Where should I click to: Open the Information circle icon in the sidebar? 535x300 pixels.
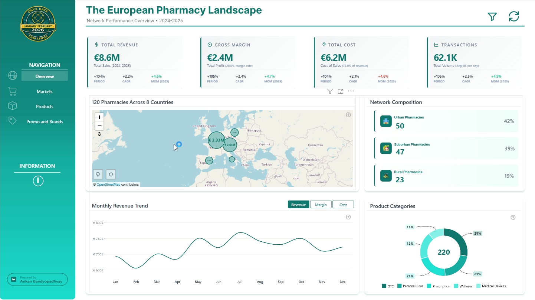pyautogui.click(x=37, y=181)
